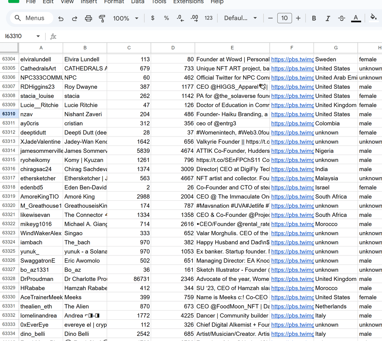The image size is (382, 341).
Task: Open the Format menu
Action: [114, 2]
